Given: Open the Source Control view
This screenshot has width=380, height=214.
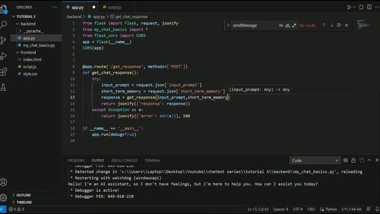Looking at the screenshot, I should coord(4,40).
